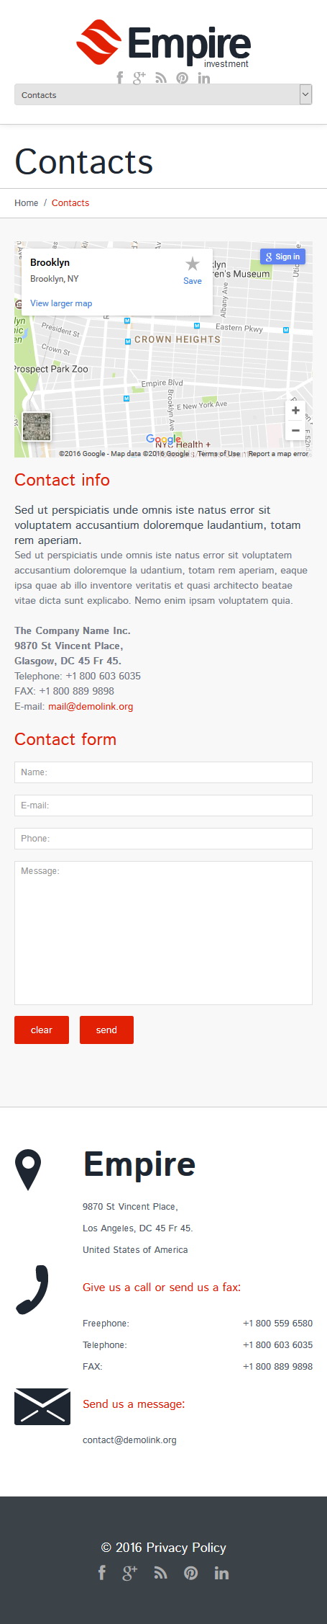Send the contact form
327x1624 pixels.
click(x=106, y=1030)
